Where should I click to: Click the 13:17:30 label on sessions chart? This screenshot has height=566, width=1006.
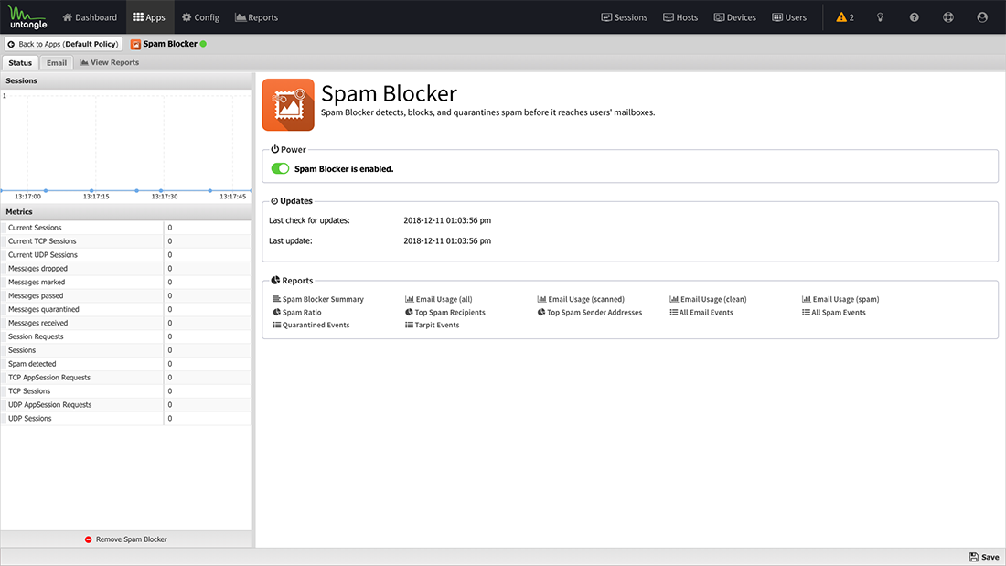(x=165, y=197)
